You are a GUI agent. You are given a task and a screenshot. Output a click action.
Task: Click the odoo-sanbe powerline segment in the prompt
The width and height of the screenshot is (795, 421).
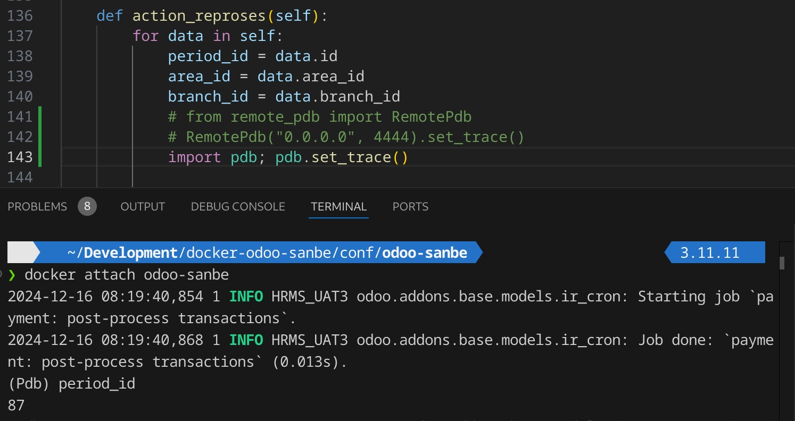[425, 252]
